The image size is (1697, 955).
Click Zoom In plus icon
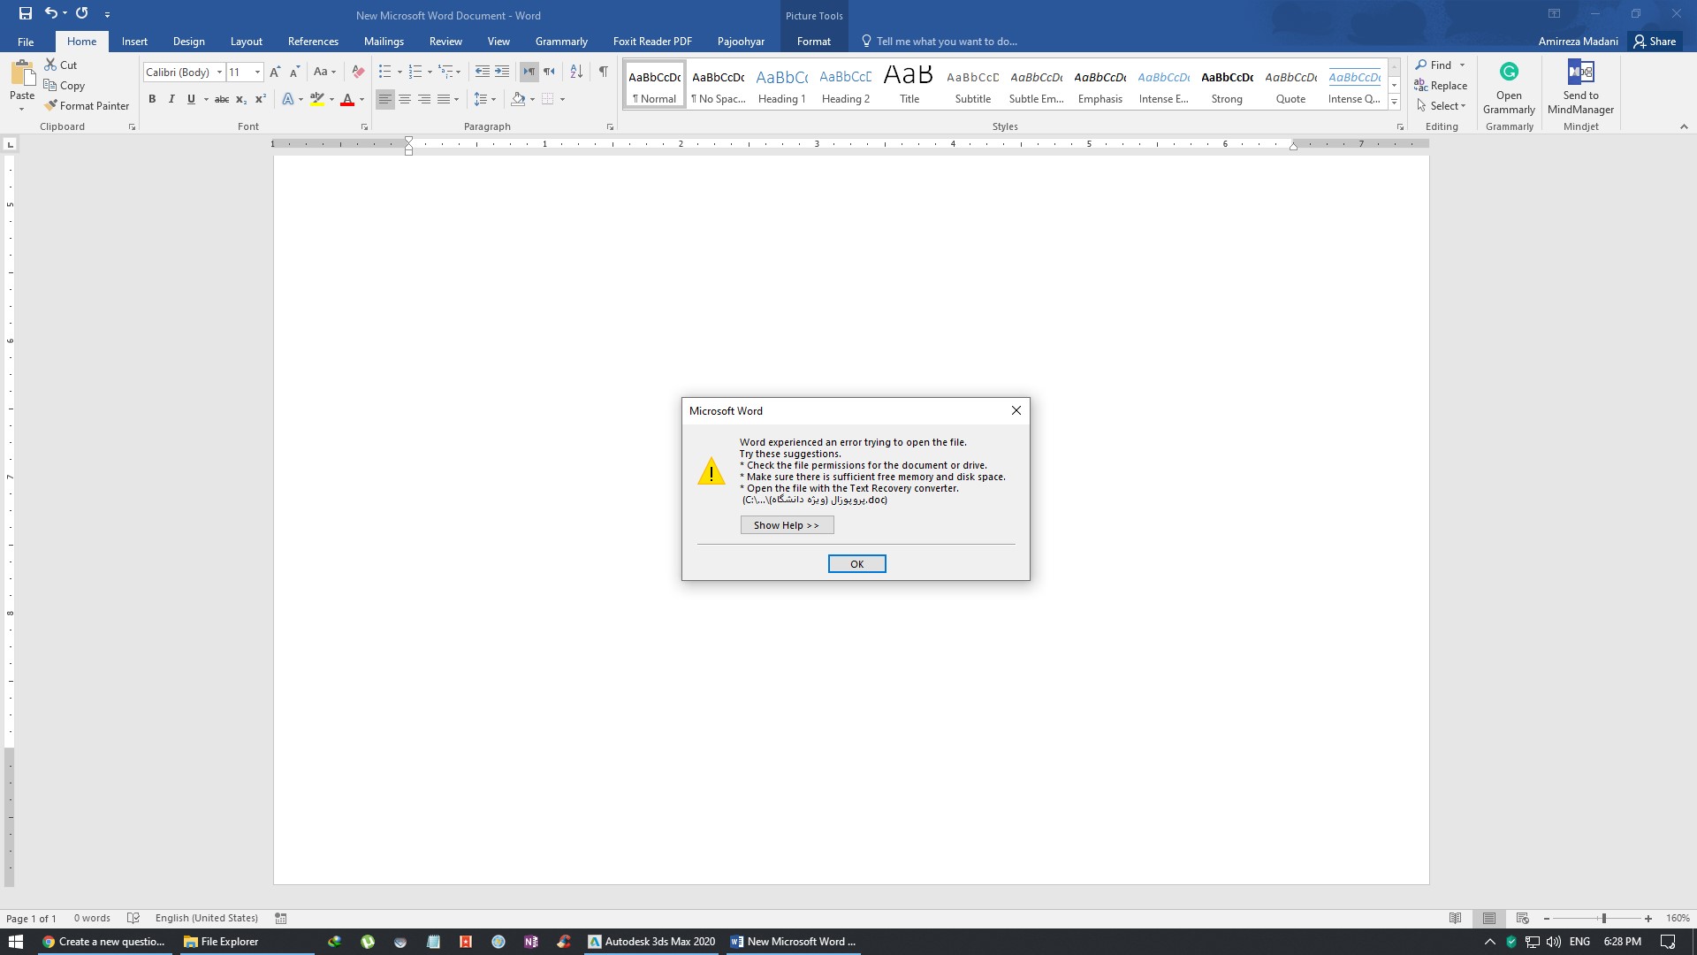click(x=1648, y=919)
